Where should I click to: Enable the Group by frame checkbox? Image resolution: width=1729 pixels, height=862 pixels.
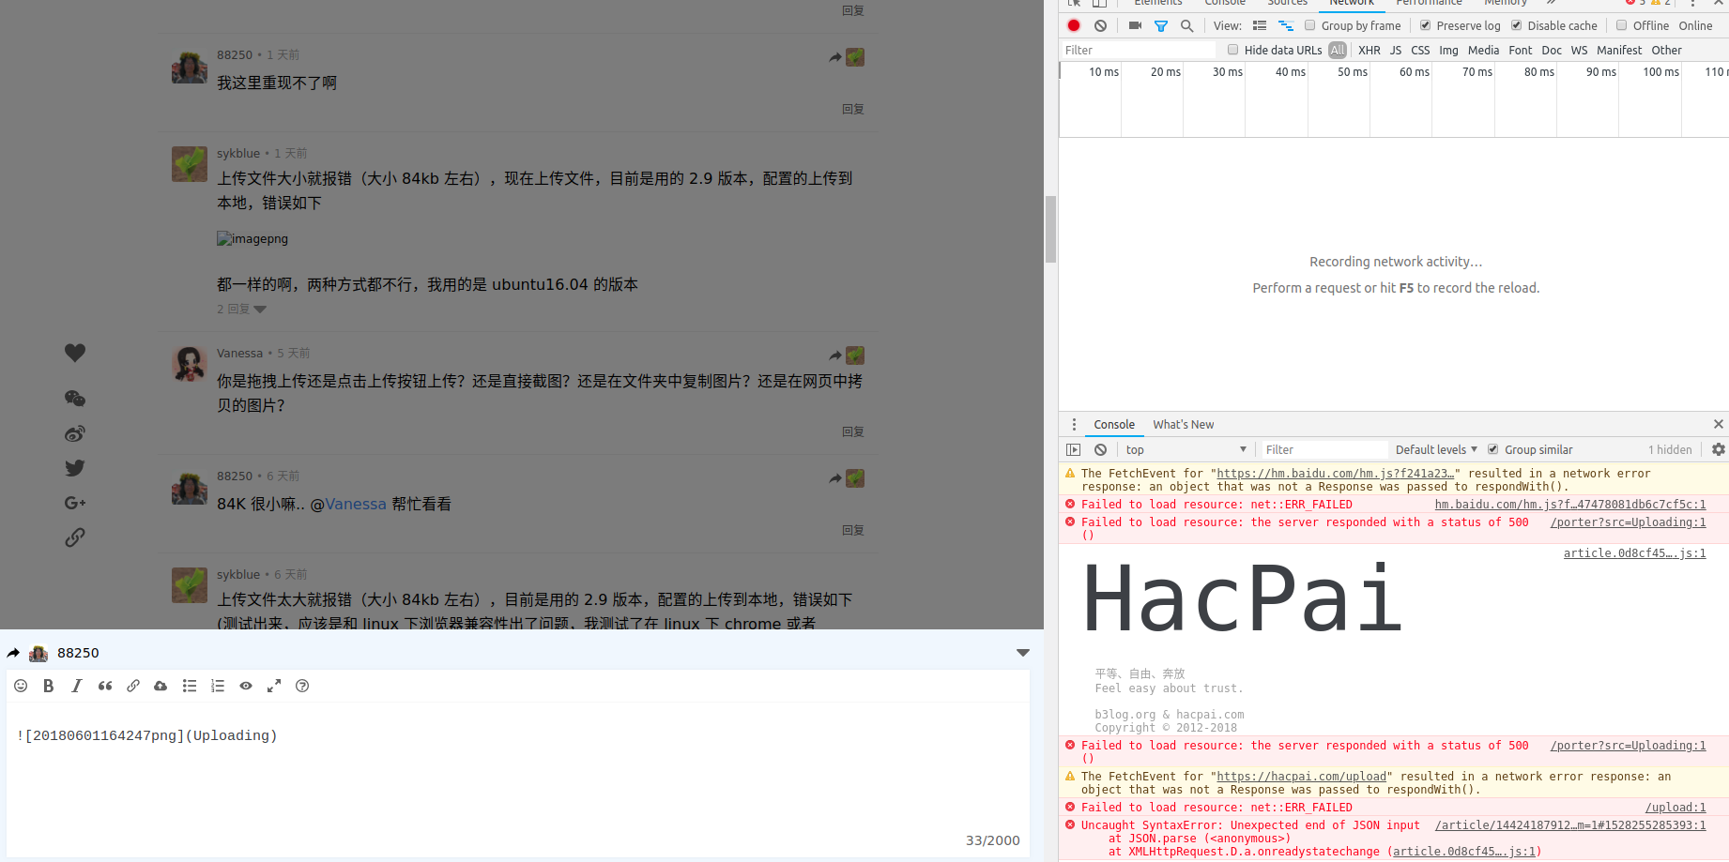[1310, 25]
